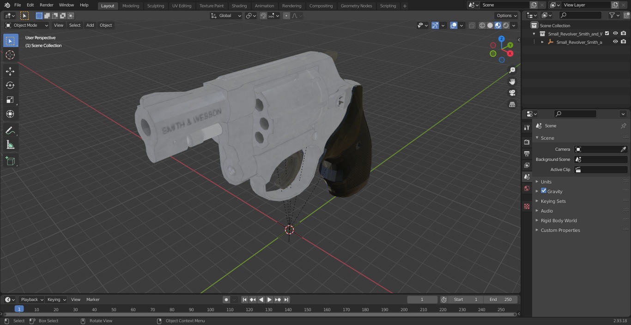This screenshot has height=325, width=631.
Task: Disable Small_Revolver collection in renders camera icon
Action: click(x=624, y=34)
